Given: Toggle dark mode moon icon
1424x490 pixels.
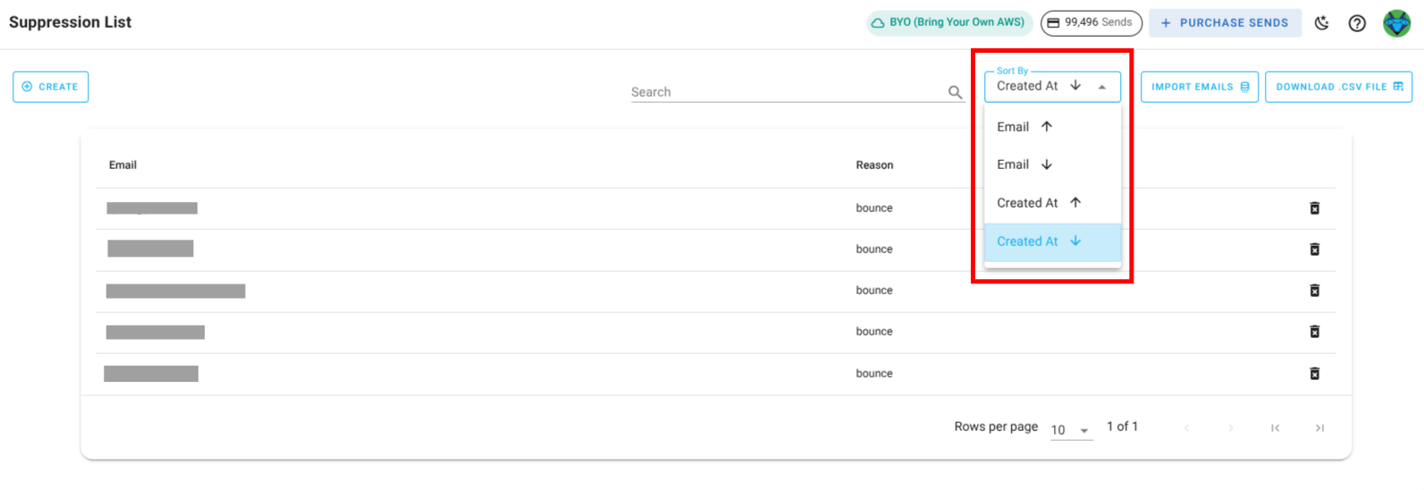Looking at the screenshot, I should click(1322, 23).
